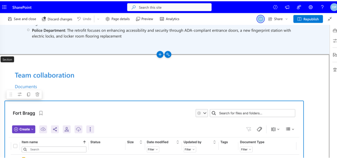Click Discard changes

[x=57, y=19]
